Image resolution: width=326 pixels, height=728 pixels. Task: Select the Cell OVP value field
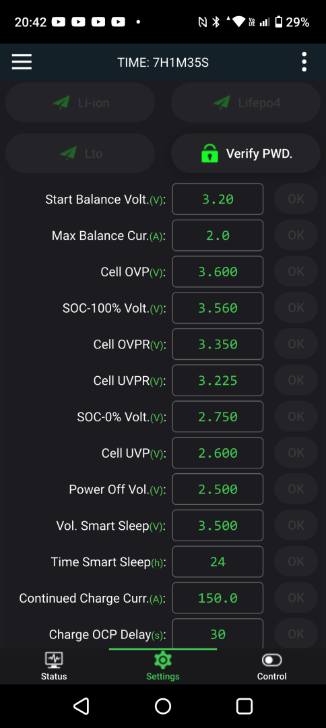[x=218, y=272]
